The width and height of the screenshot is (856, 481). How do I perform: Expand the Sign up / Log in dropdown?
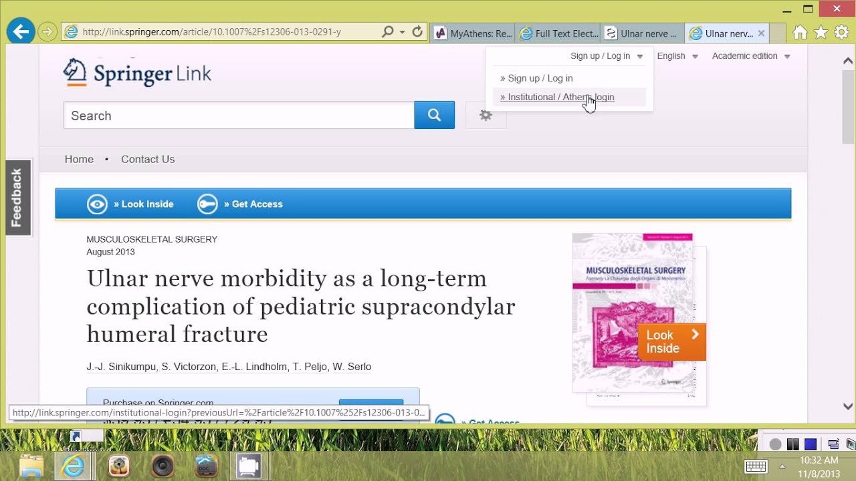point(607,56)
